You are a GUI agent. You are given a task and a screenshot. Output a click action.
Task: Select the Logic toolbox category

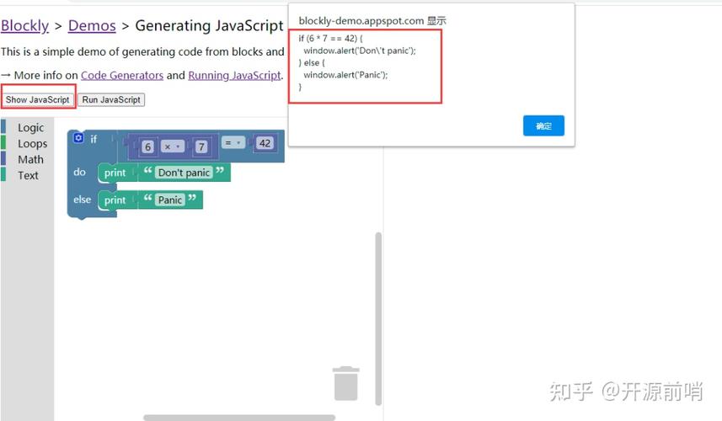point(30,128)
